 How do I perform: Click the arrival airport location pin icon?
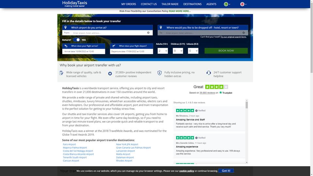point(66,27)
